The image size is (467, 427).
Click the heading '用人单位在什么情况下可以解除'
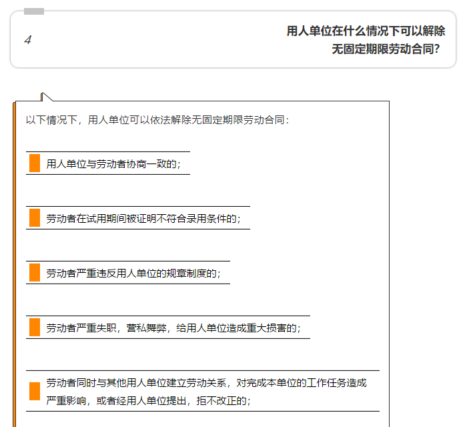click(x=366, y=31)
